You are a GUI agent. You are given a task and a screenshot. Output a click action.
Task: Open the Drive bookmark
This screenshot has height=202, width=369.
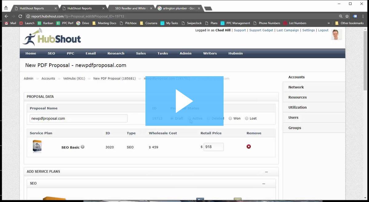pos(83,23)
